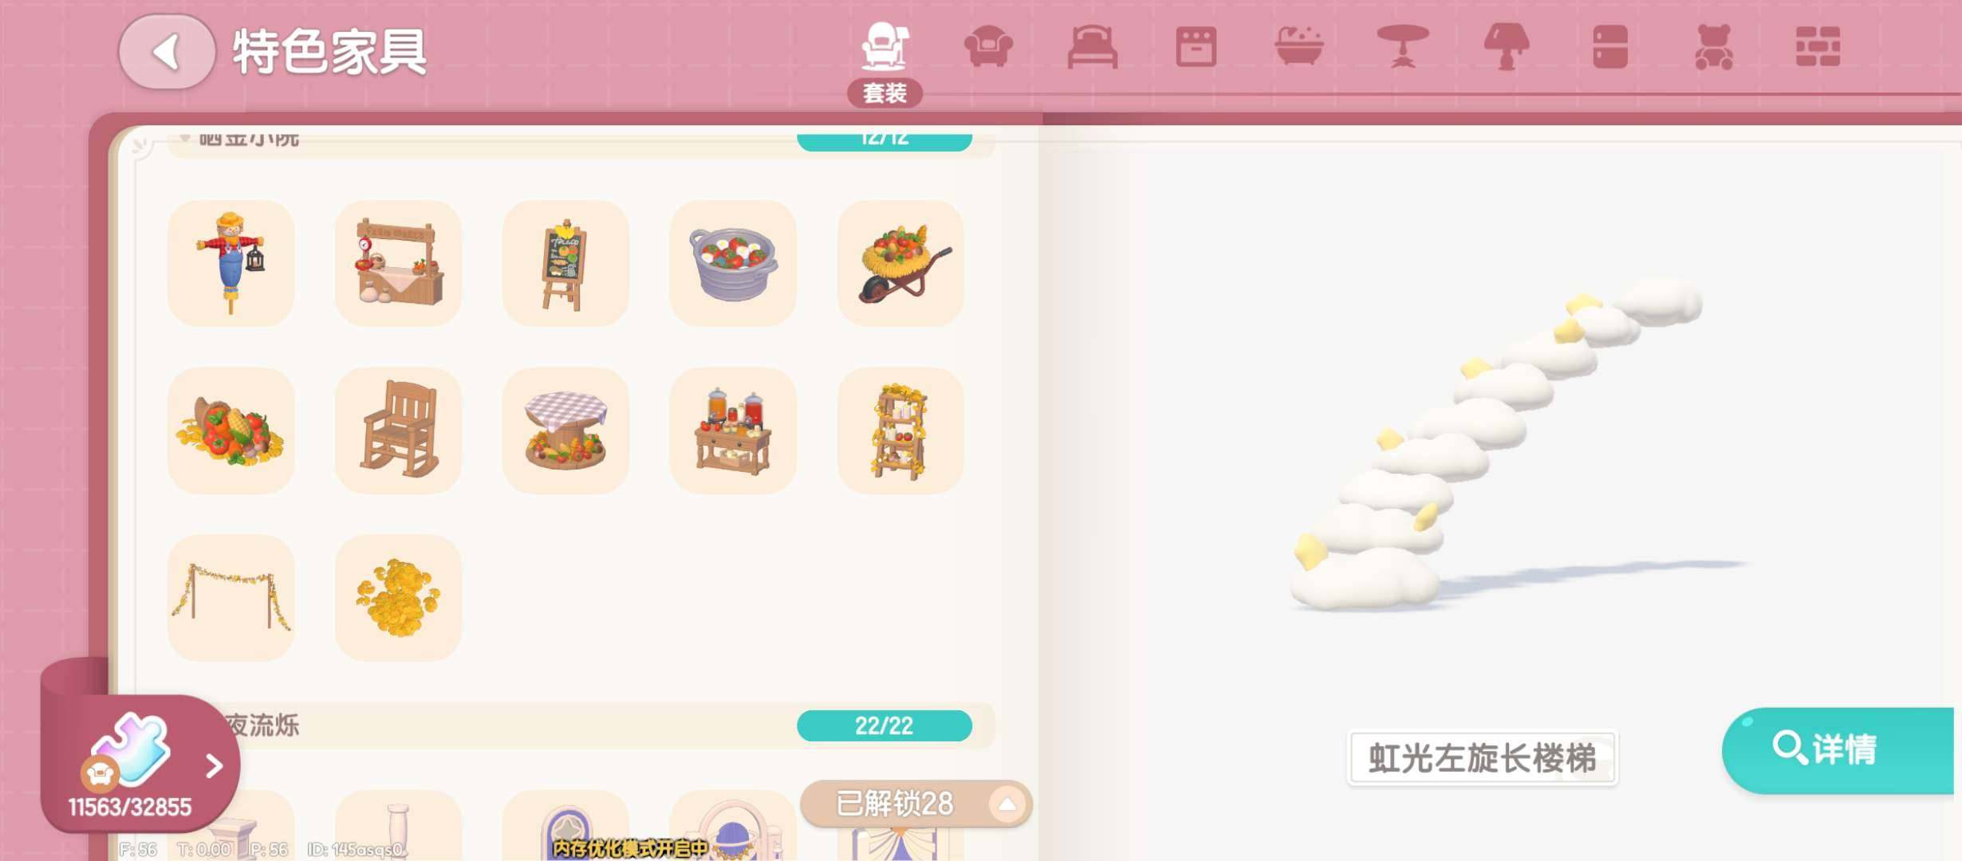Screen dimensions: 1962x861
Task: Open the bathtub category
Action: tap(1299, 46)
